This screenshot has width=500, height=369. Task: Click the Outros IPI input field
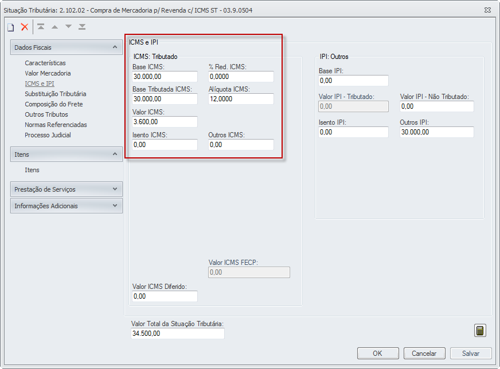436,132
